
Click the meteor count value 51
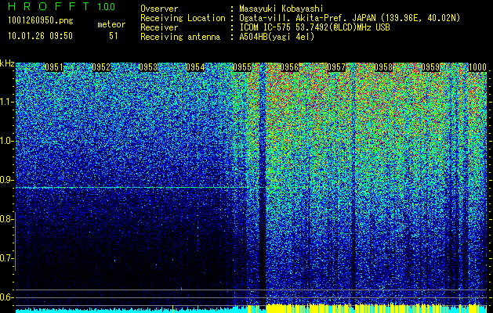click(114, 36)
